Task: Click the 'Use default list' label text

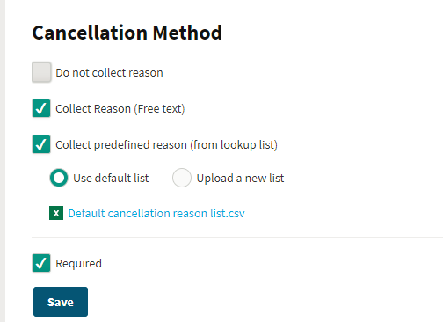Action: click(111, 179)
